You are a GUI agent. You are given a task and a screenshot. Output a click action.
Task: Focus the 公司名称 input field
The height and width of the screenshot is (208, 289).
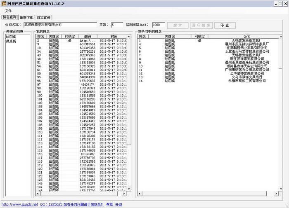pos(59,25)
